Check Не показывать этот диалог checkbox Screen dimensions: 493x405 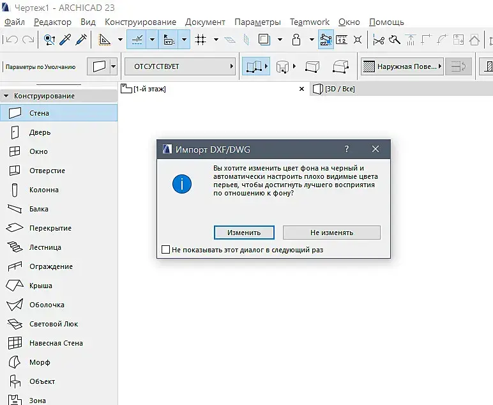point(165,250)
